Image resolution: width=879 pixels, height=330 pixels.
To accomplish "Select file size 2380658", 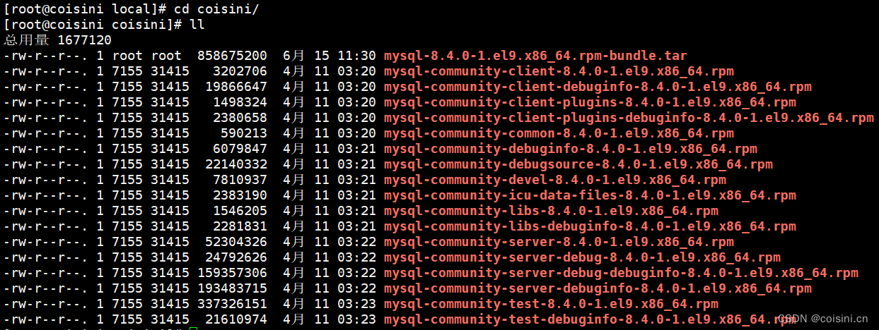I will pyautogui.click(x=240, y=118).
